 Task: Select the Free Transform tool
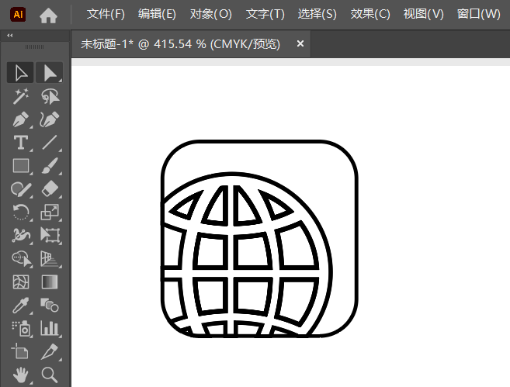pyautogui.click(x=50, y=235)
